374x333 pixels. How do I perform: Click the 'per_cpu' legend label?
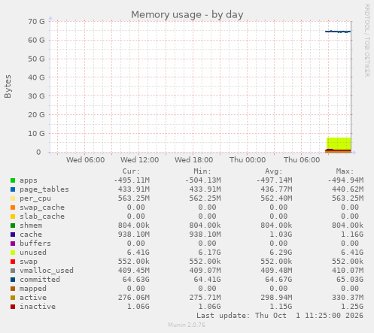[x=35, y=198]
